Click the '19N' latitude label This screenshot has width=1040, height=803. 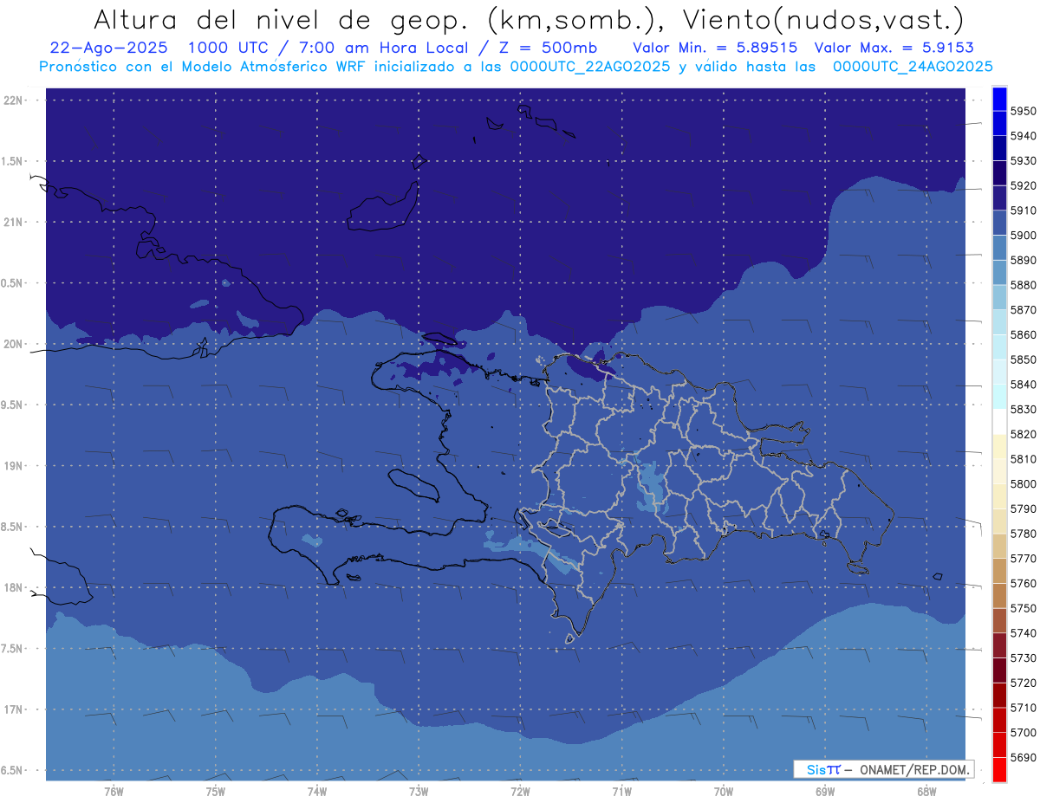pos(13,466)
